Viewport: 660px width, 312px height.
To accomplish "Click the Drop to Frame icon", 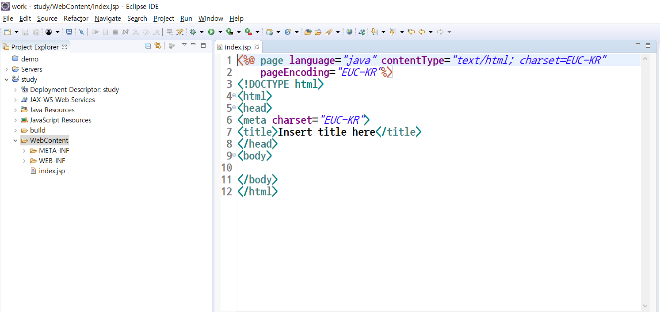I will 170,32.
